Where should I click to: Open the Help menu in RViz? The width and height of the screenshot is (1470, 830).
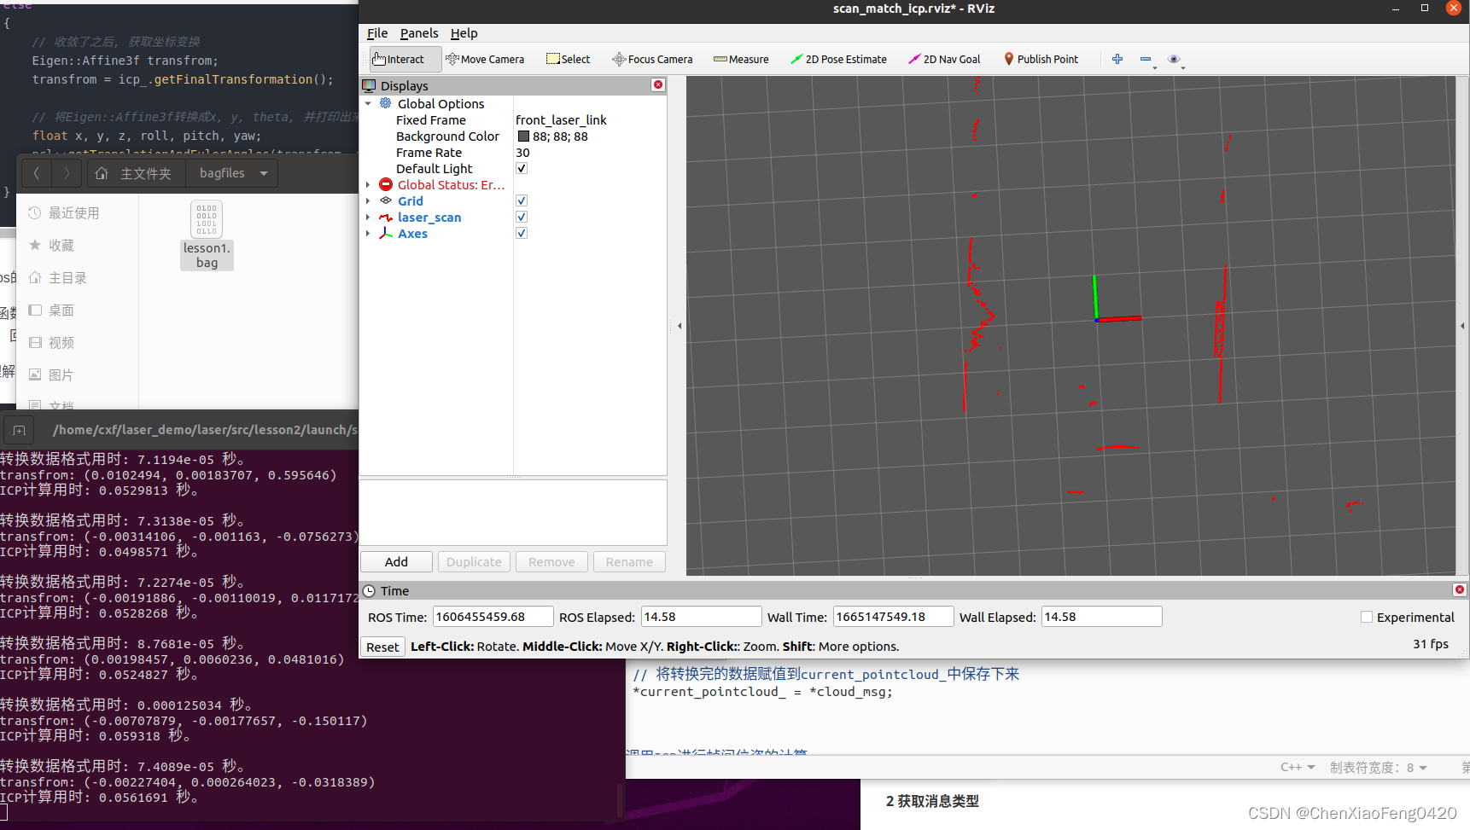[x=464, y=33]
